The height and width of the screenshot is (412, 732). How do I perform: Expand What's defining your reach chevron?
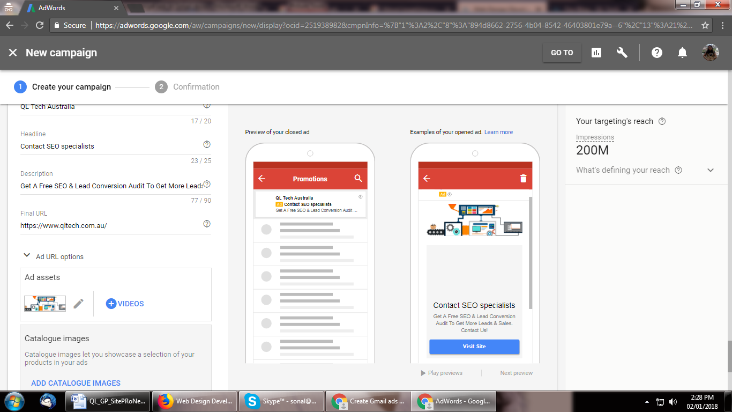(x=711, y=170)
